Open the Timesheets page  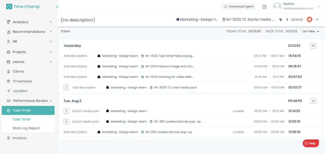(22, 81)
